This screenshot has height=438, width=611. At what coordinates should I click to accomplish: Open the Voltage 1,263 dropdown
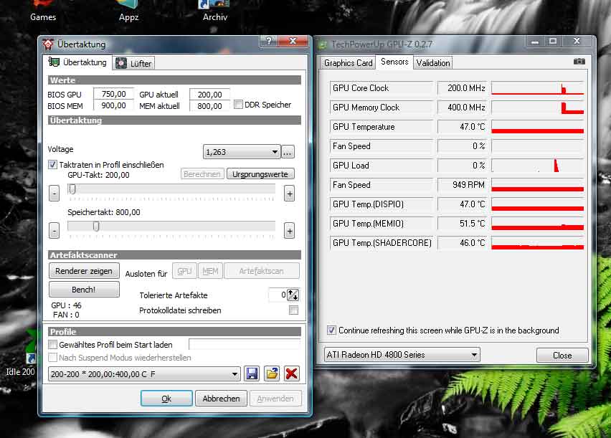pyautogui.click(x=242, y=152)
